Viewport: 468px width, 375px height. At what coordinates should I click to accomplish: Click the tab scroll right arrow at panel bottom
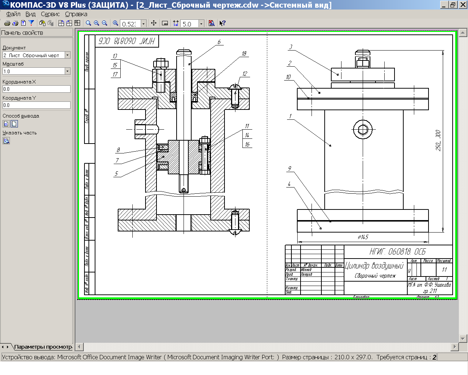(7, 347)
